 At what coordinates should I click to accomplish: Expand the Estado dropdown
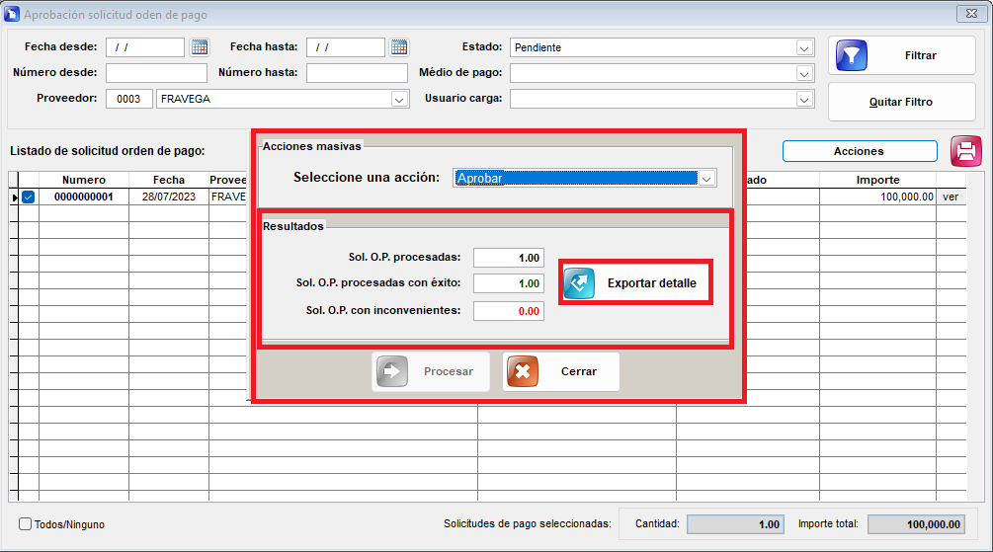pyautogui.click(x=803, y=47)
